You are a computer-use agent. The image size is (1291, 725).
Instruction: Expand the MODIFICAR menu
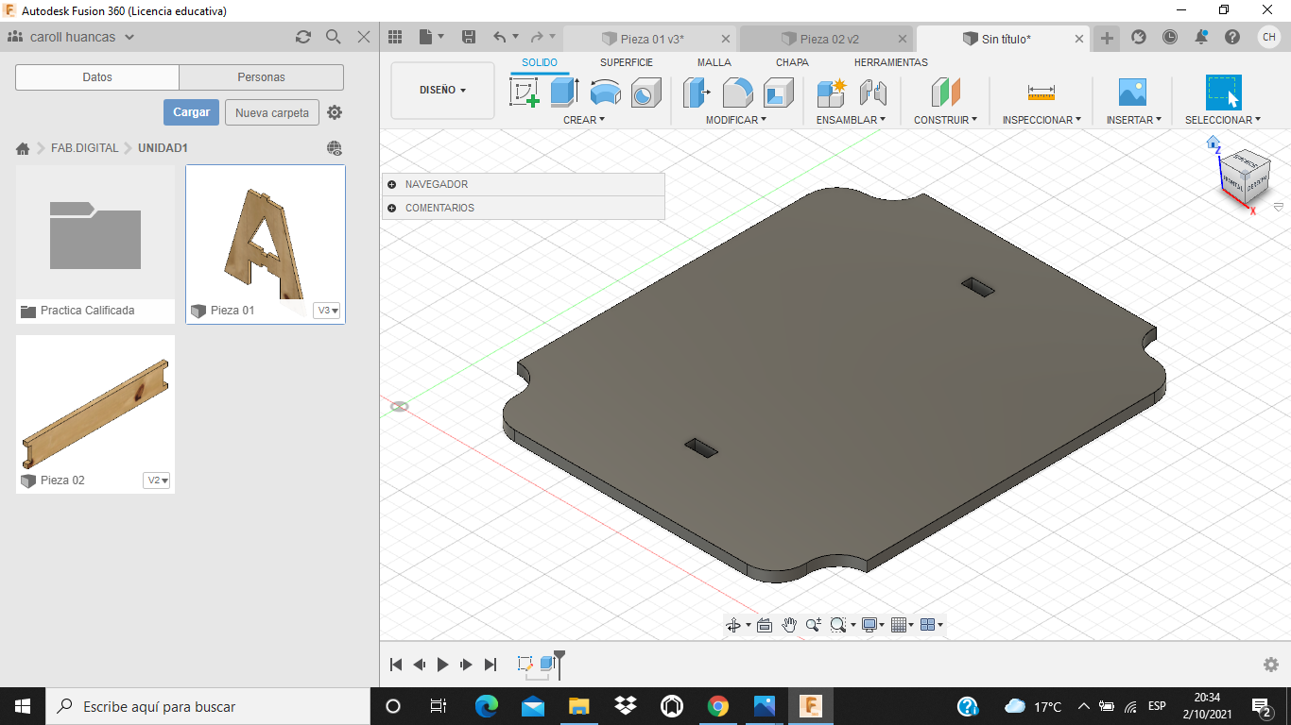click(736, 120)
